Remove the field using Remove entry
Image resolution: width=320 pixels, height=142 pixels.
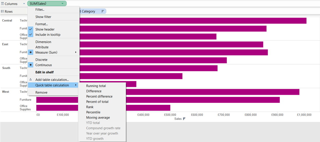coord(41,93)
